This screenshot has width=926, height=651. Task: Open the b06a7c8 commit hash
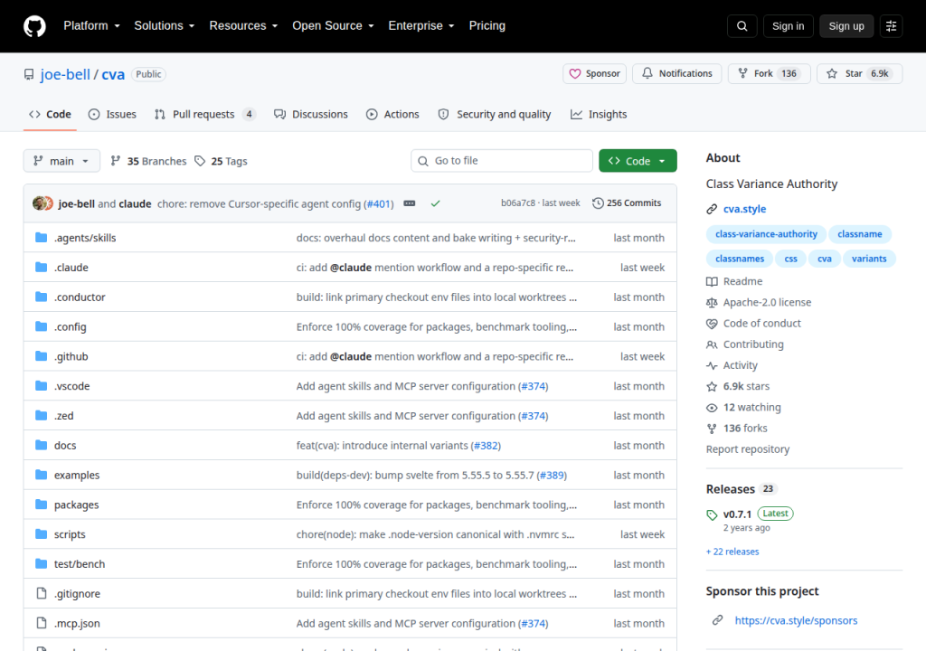518,203
